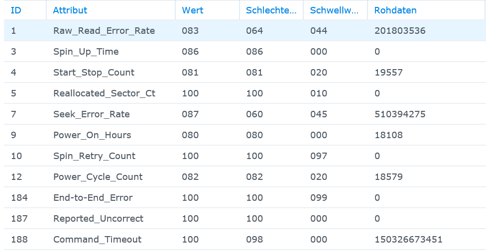Sort by the Attribut column header
This screenshot has height=251, width=486.
[x=111, y=10]
